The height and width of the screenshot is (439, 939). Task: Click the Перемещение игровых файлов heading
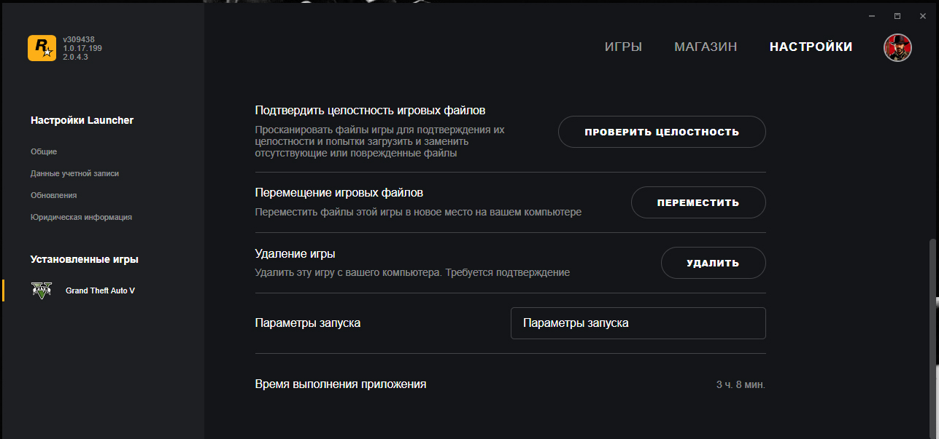[339, 193]
